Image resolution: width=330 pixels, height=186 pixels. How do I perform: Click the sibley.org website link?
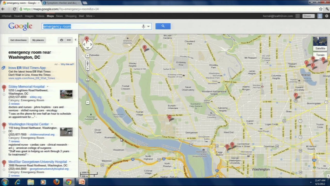coord(35,97)
